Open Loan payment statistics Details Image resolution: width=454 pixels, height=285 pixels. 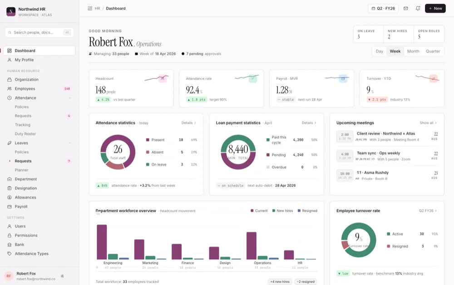coord(309,123)
